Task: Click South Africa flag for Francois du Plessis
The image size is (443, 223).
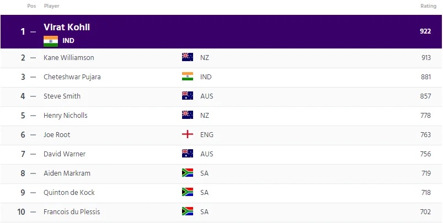Action: point(188,211)
